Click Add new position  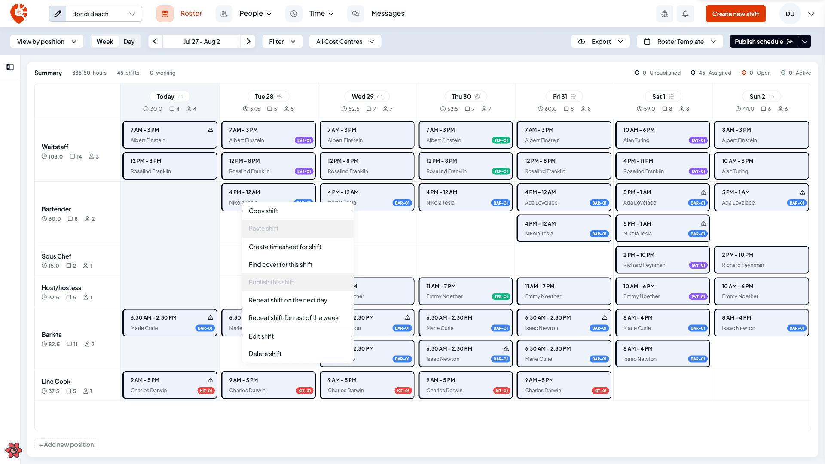coord(67,444)
